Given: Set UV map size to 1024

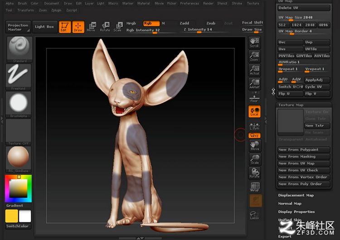Looking at the screenshot, I should click(x=296, y=25).
